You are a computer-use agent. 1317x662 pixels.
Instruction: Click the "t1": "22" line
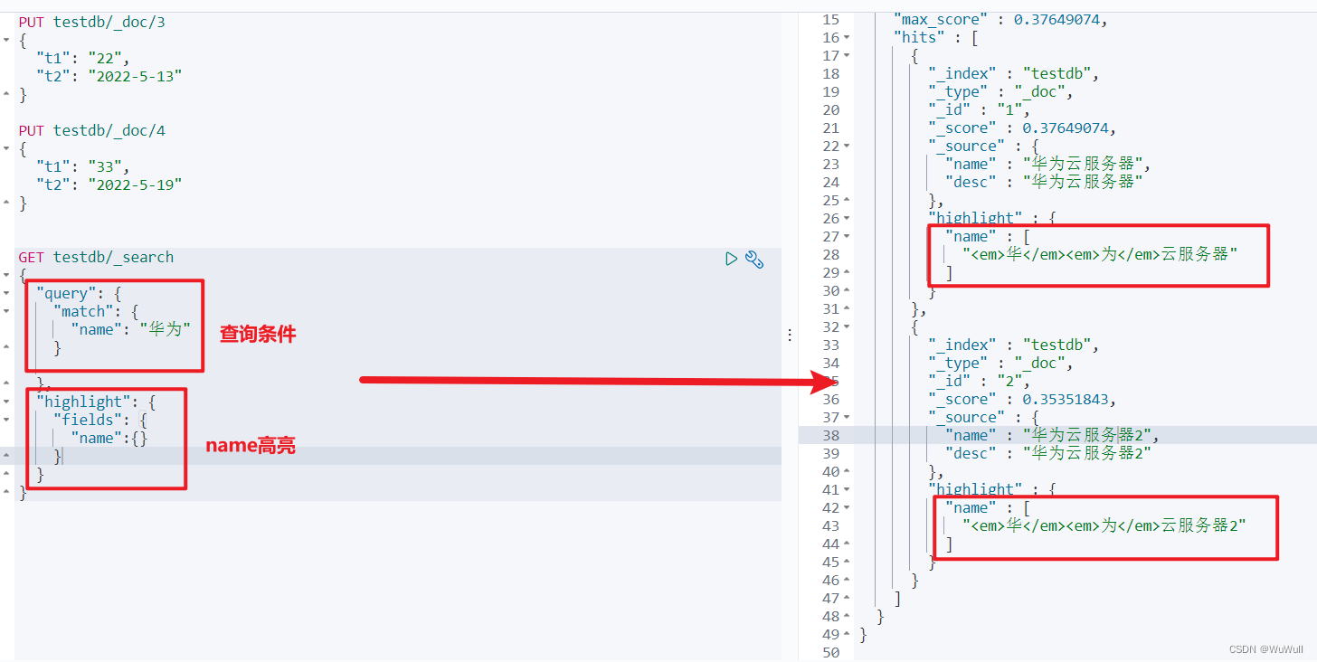pos(82,58)
